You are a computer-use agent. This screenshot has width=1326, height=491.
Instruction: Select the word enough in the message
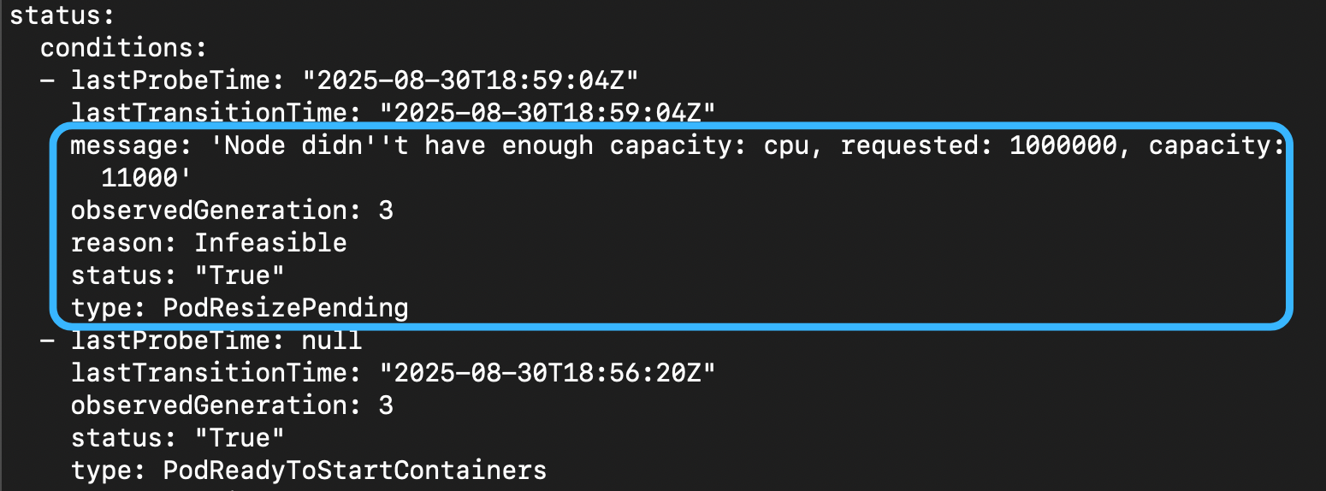click(x=547, y=145)
